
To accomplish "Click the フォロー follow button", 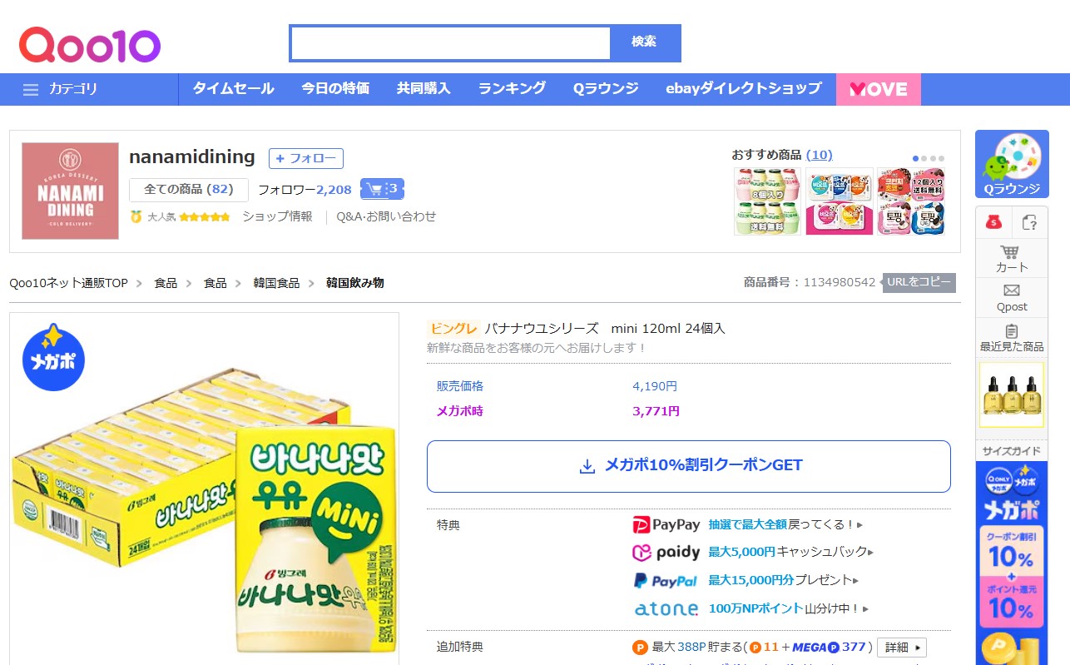I will click(x=305, y=158).
